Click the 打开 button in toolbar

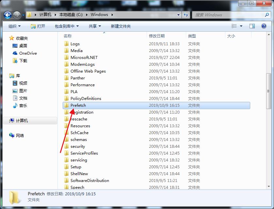38,26
